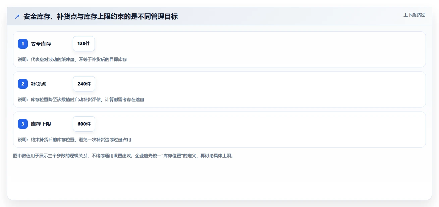
Task: Select the 120件 value box
Action: [84, 44]
